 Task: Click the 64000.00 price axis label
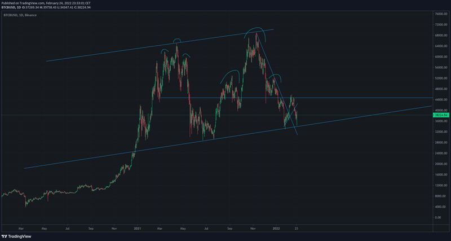[440, 46]
